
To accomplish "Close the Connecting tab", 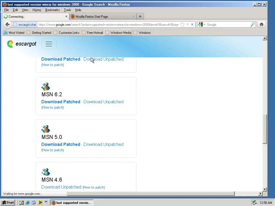I will (66, 16).
